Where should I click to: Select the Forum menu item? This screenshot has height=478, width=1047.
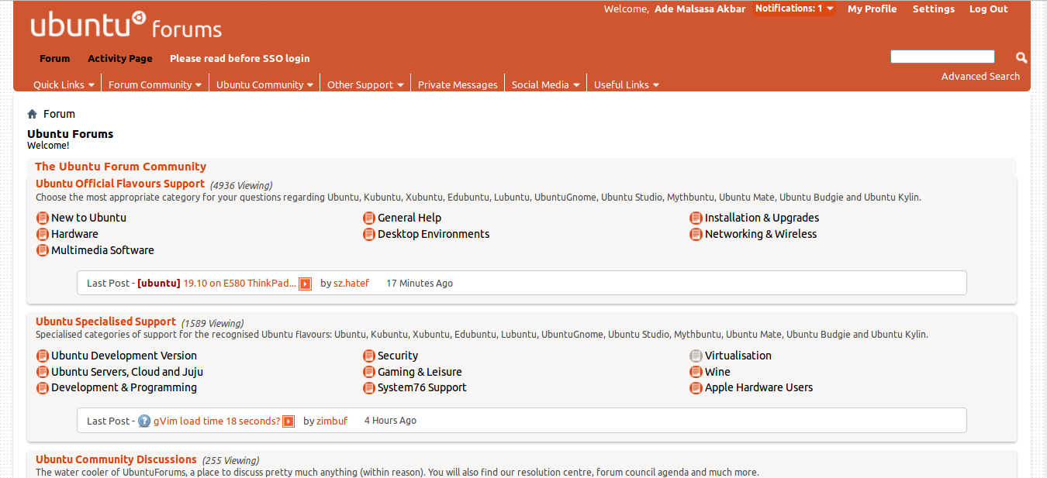click(54, 58)
